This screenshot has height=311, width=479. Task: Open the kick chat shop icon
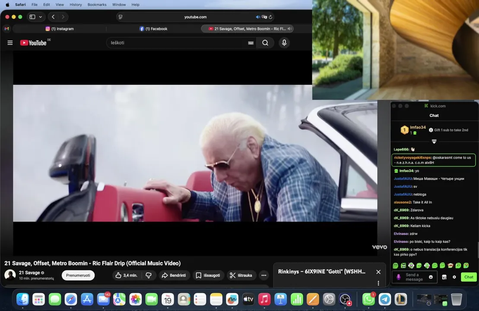point(444,277)
